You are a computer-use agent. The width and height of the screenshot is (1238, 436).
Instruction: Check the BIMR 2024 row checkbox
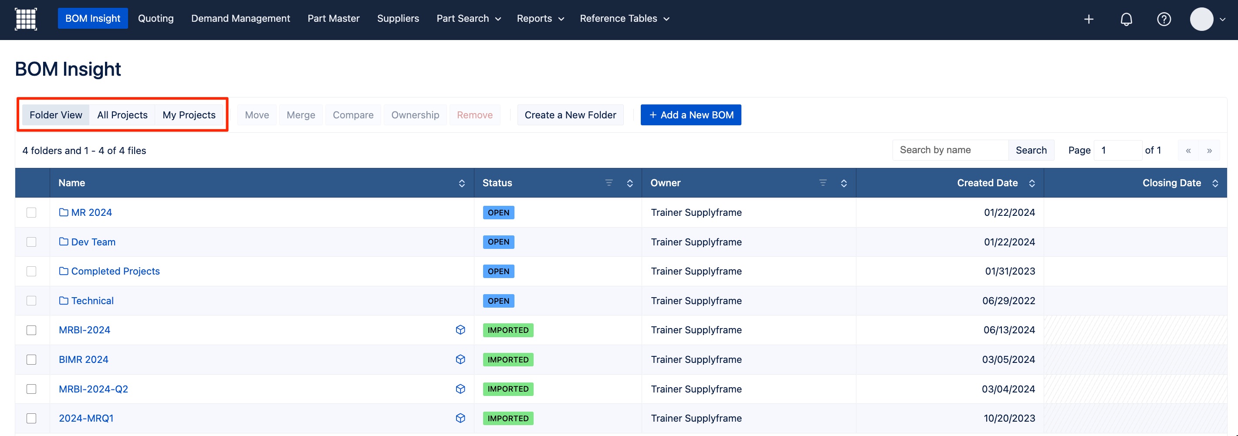(x=31, y=360)
